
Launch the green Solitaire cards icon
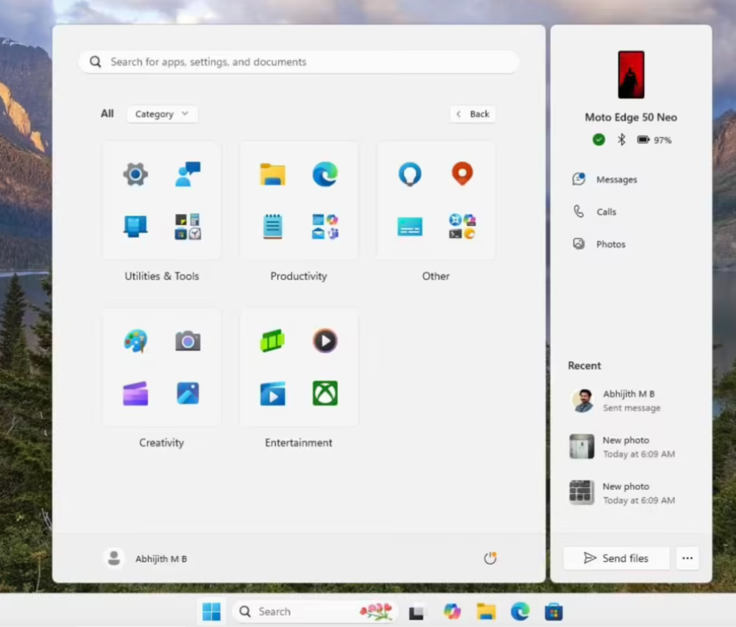[273, 341]
